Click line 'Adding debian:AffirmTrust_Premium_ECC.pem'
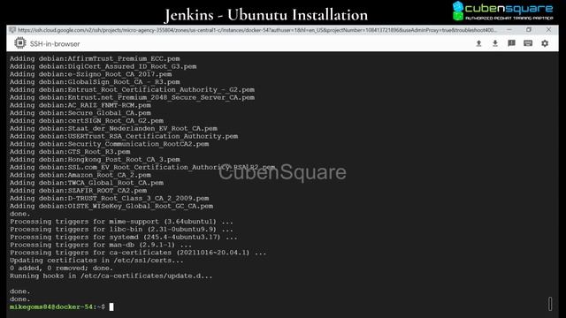This screenshot has height=318, width=566. tap(95, 59)
